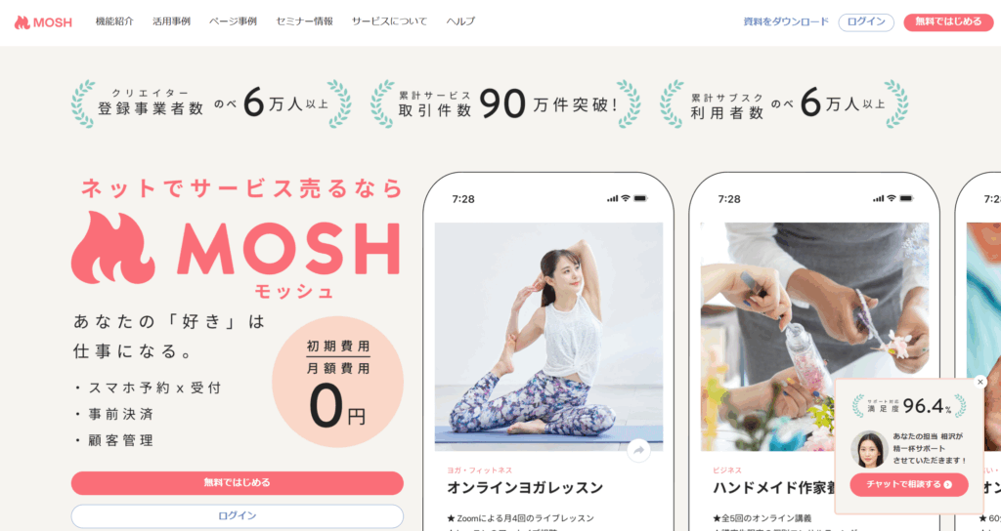The width and height of the screenshot is (1001, 531).
Task: Close the support chat popup
Action: [979, 382]
